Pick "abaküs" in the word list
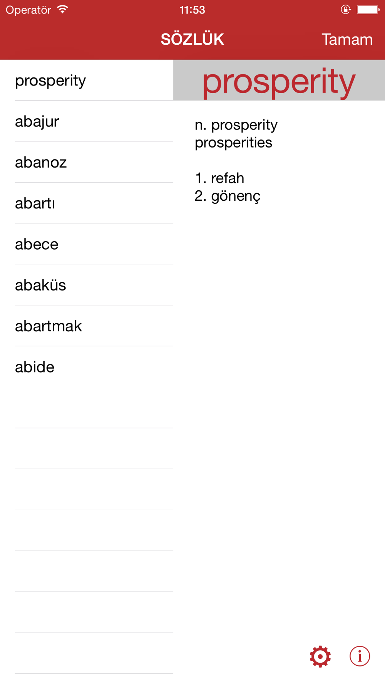The width and height of the screenshot is (385, 685). coord(40,285)
